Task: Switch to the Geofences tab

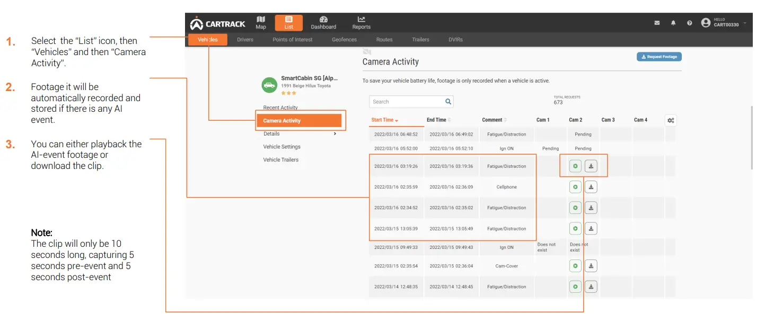Action: [344, 40]
